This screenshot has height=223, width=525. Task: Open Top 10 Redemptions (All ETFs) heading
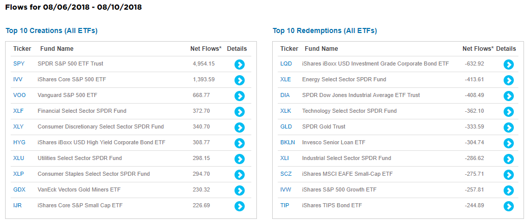pos(325,31)
